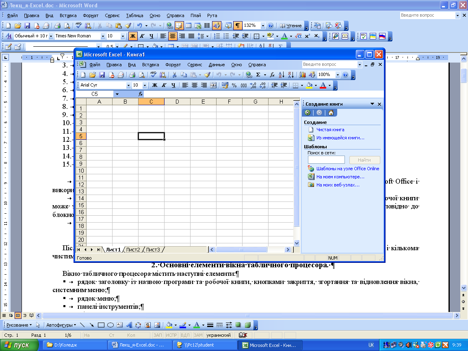
Task: Open Создание книги task pane dropdown
Action: point(372,104)
